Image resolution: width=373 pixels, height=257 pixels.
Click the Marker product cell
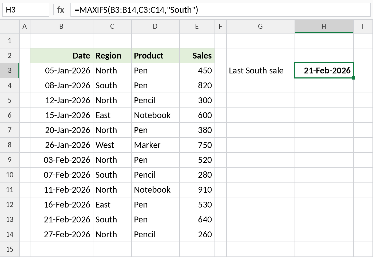(x=156, y=145)
